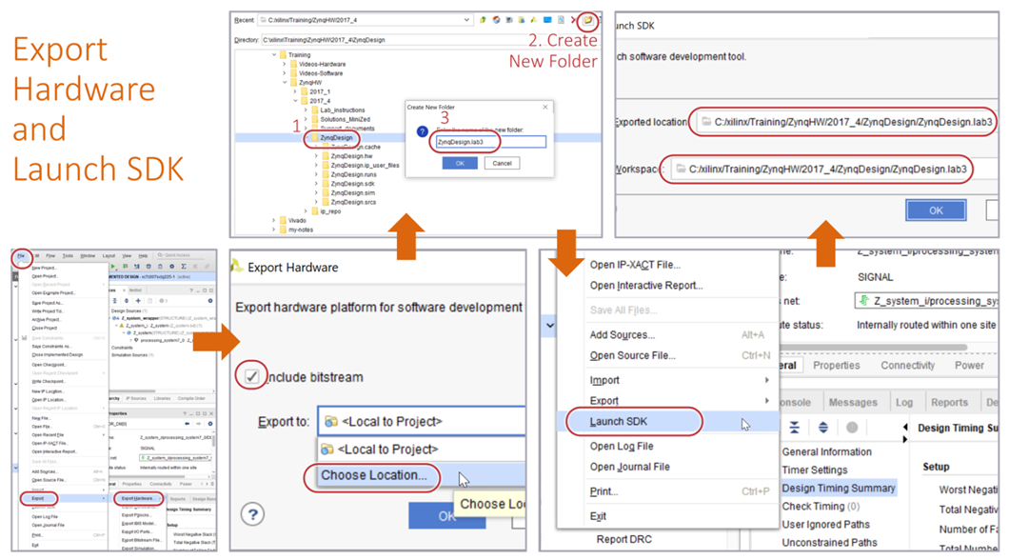Expand the ip_repo folder
Image resolution: width=1009 pixels, height=560 pixels.
(x=306, y=211)
